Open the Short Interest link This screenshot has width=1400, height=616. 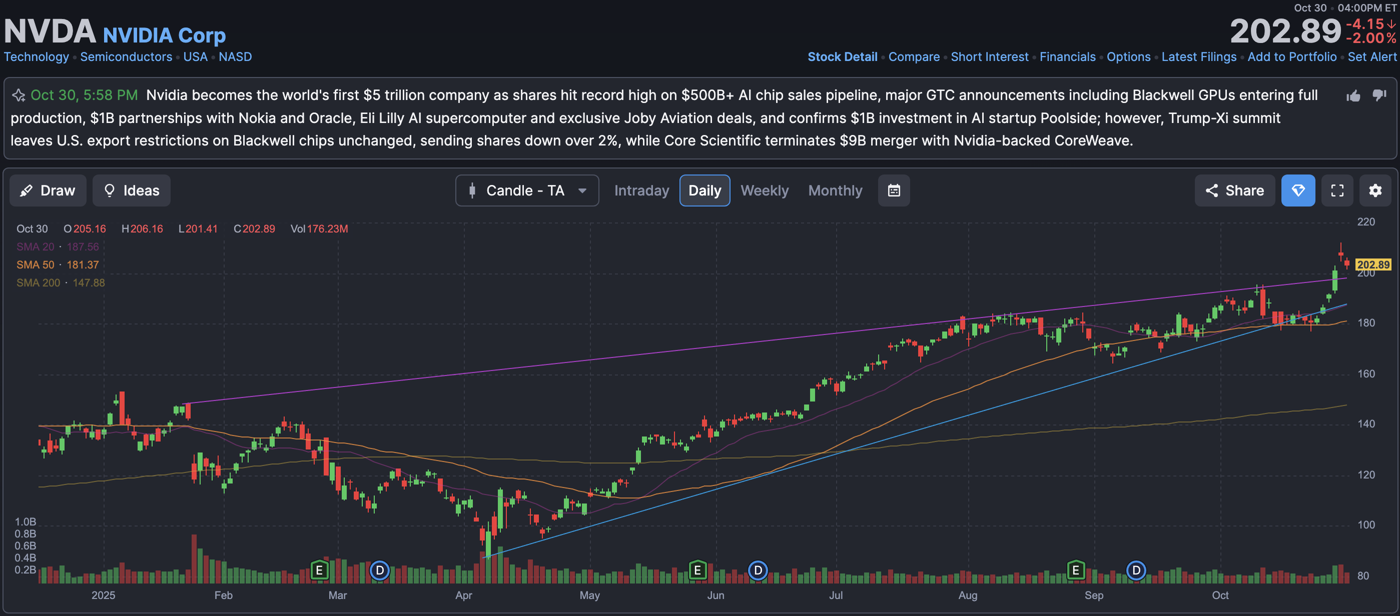[989, 57]
